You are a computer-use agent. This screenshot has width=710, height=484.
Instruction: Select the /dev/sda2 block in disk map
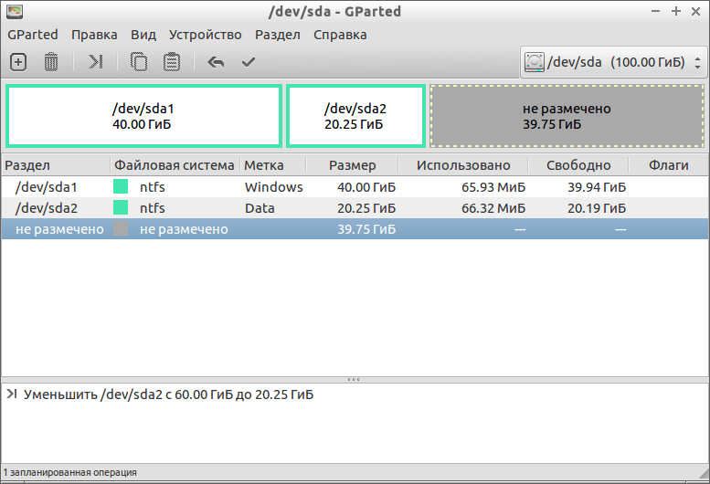[x=355, y=116]
